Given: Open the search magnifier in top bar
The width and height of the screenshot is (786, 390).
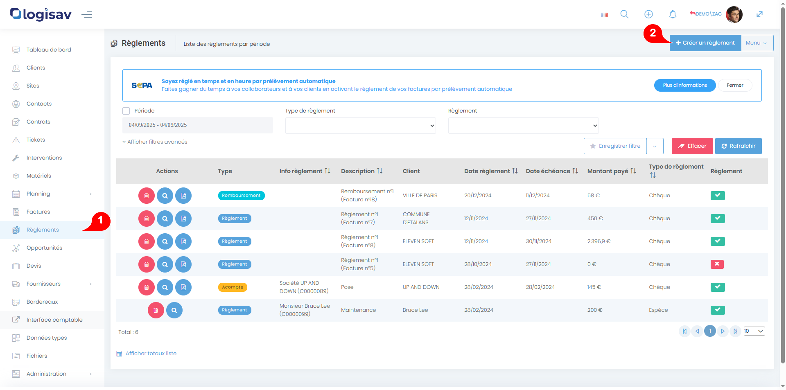Looking at the screenshot, I should 624,14.
